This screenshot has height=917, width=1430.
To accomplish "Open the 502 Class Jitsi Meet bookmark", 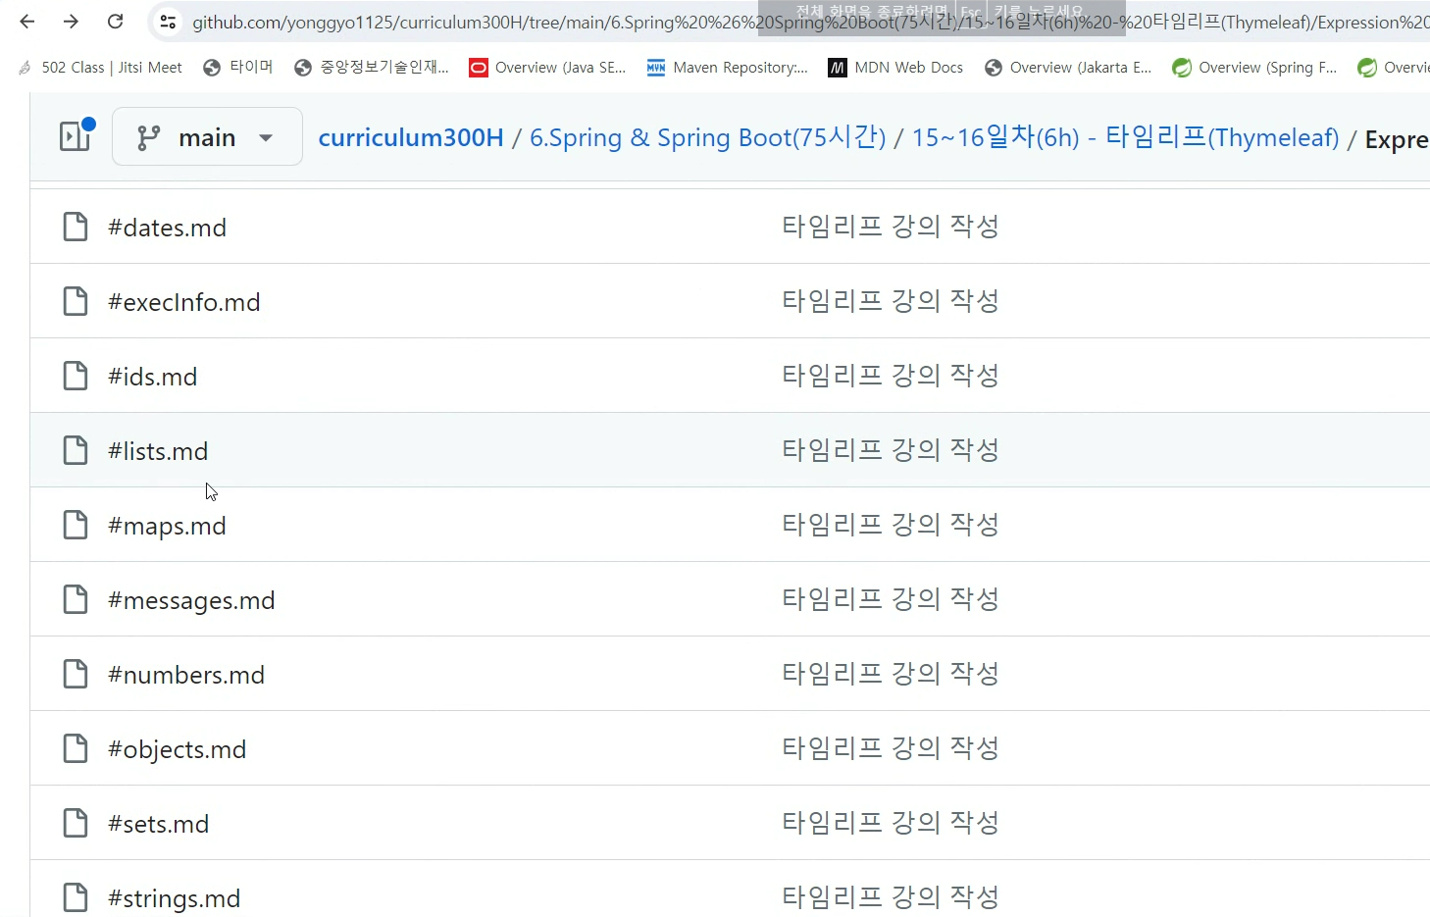I will (x=100, y=68).
